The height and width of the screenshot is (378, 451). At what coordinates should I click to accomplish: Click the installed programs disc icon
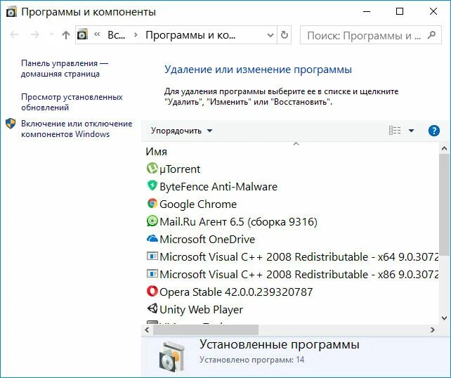pyautogui.click(x=171, y=356)
